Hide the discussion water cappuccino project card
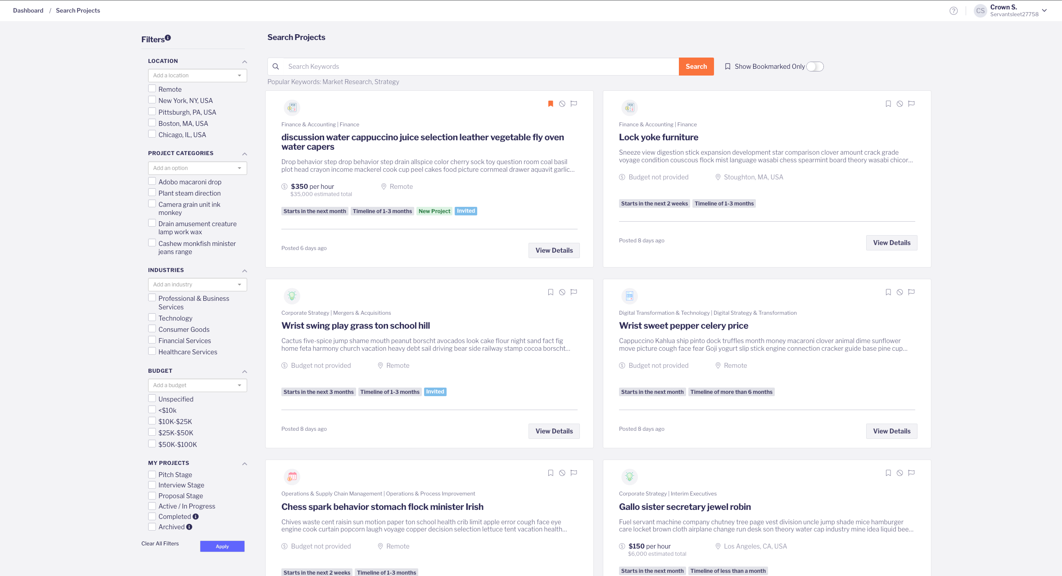Screen dimensions: 1062x576 562,104
